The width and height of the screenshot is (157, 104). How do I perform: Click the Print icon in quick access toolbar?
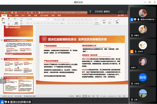click(x=32, y=12)
